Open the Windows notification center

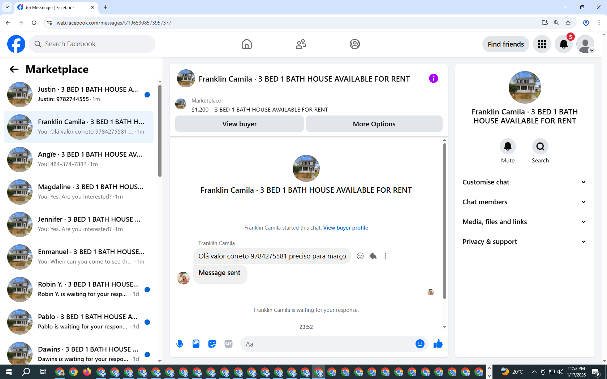coord(596,372)
